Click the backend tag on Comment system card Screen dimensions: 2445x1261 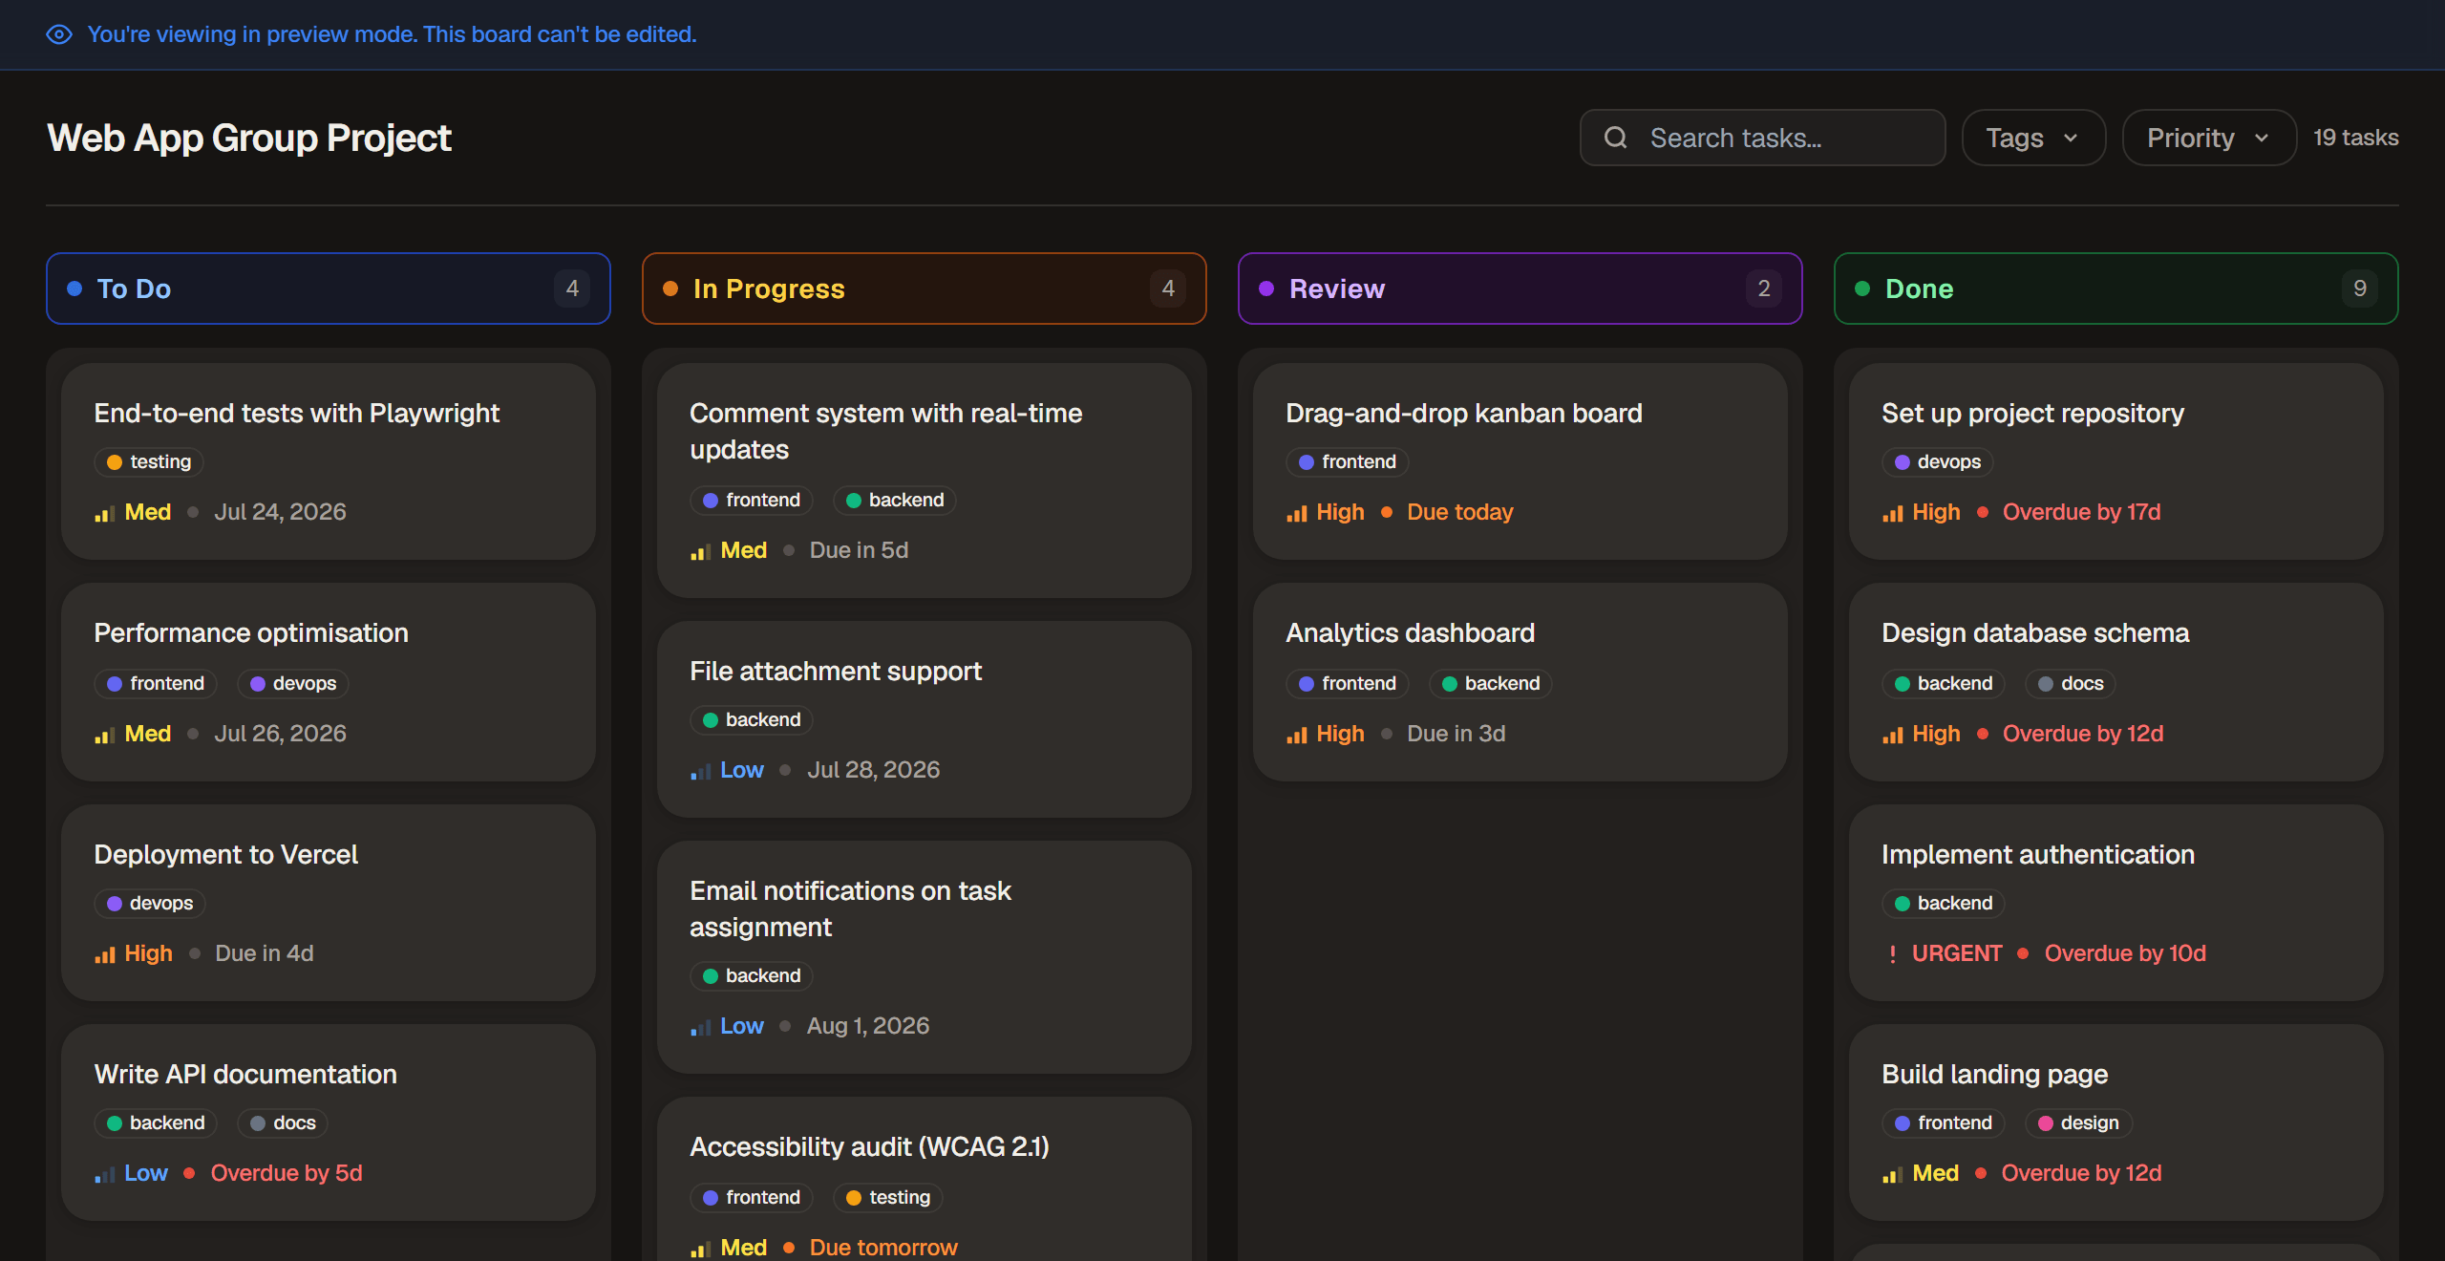pos(895,501)
